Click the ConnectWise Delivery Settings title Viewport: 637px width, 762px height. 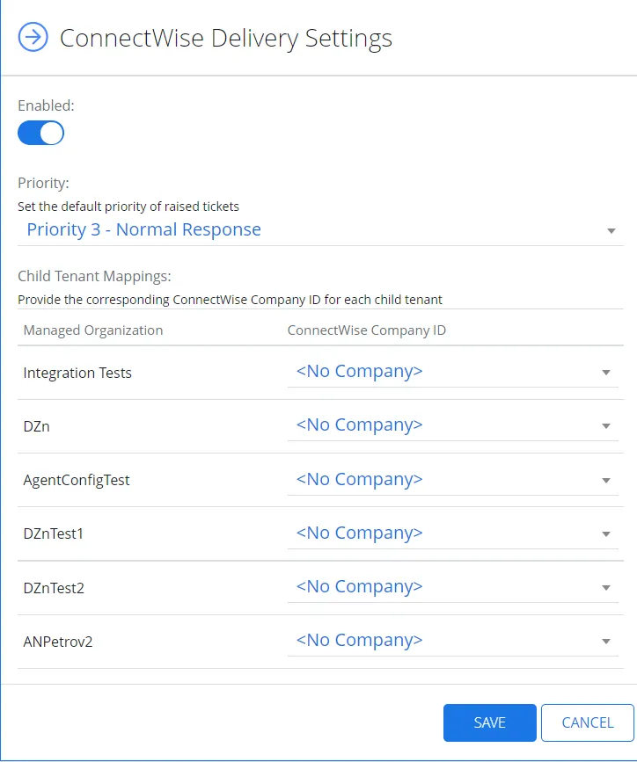coord(226,38)
